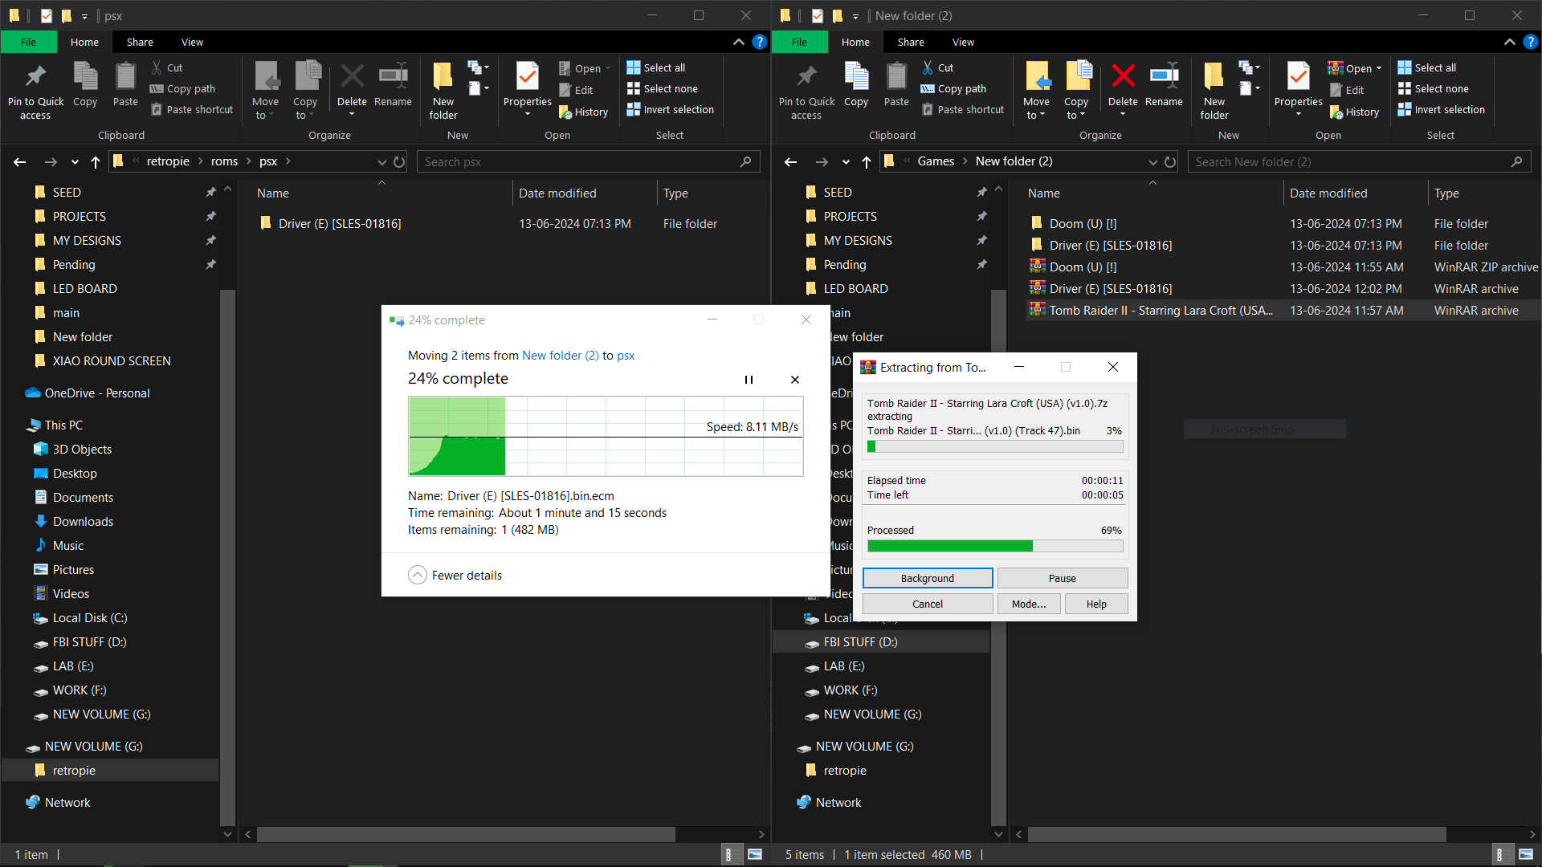Go up one level in psx window
This screenshot has height=867, width=1542.
coord(96,162)
